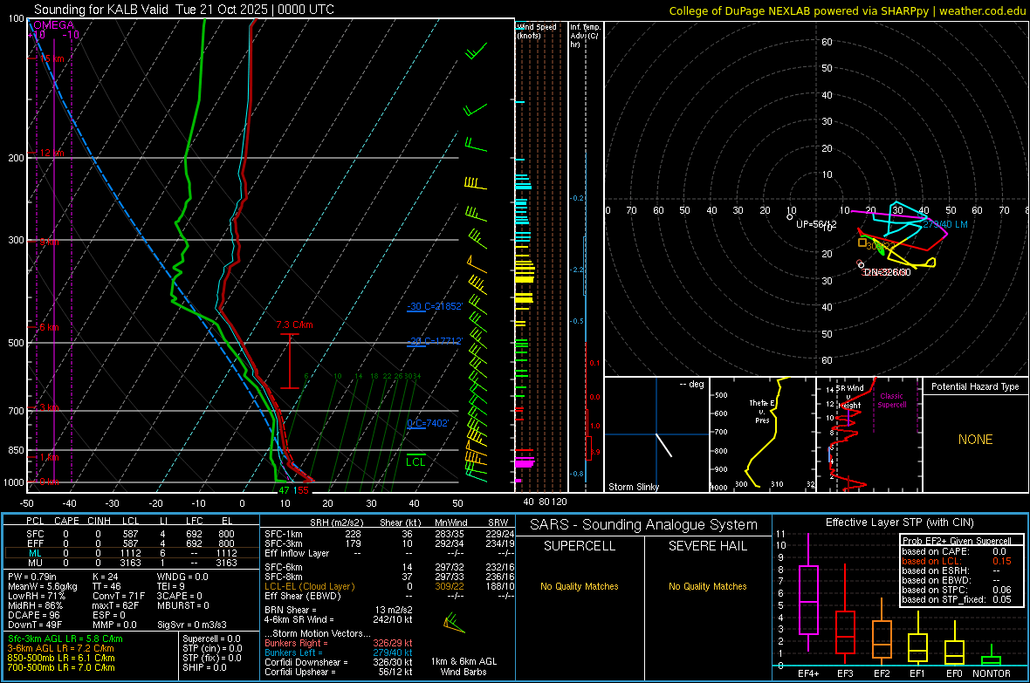Screen dimensions: 1030x683
Task: Click the 'ConvT = 71F' value
Action: [119, 597]
